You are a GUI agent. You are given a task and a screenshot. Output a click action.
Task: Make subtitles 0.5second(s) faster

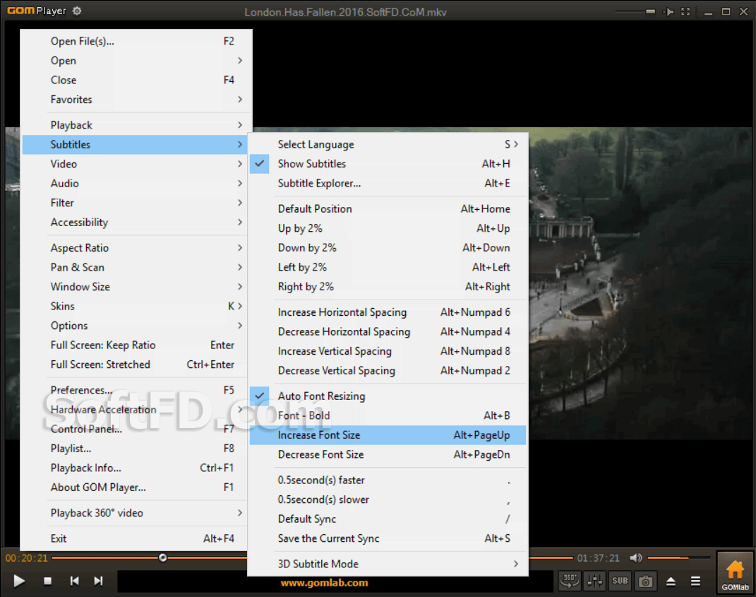388,480
